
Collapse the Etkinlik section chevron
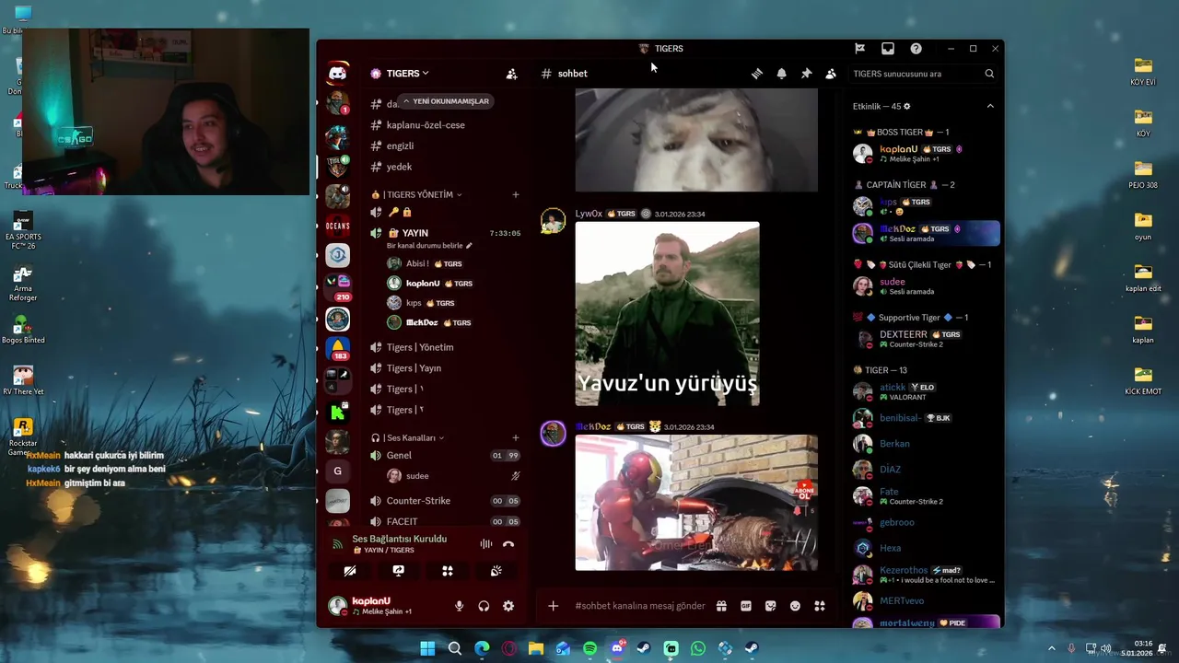(990, 107)
